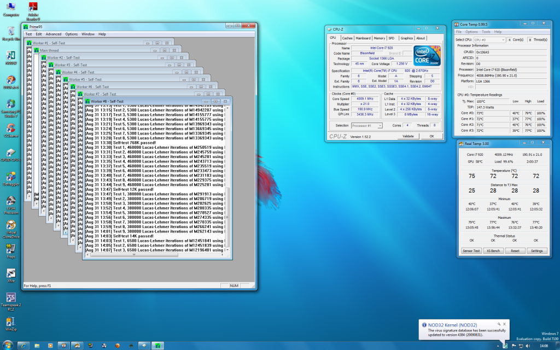Switch to the CPU-Z About tab
The height and width of the screenshot is (350, 560).
[x=421, y=38]
